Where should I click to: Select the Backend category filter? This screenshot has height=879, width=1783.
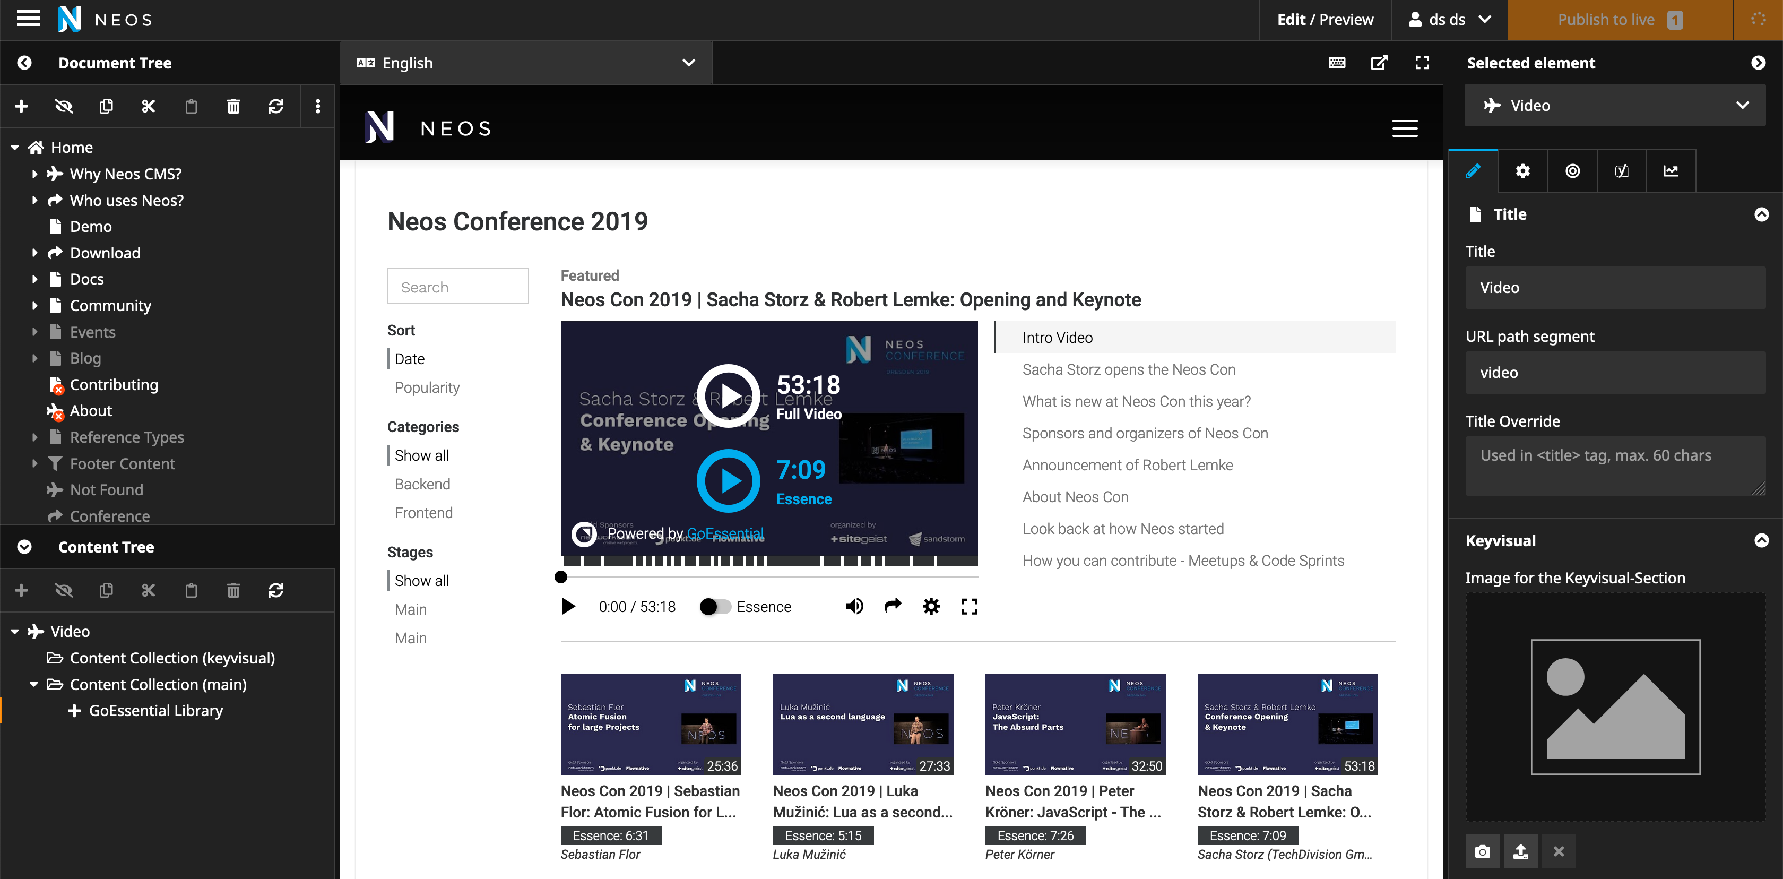pyautogui.click(x=422, y=485)
